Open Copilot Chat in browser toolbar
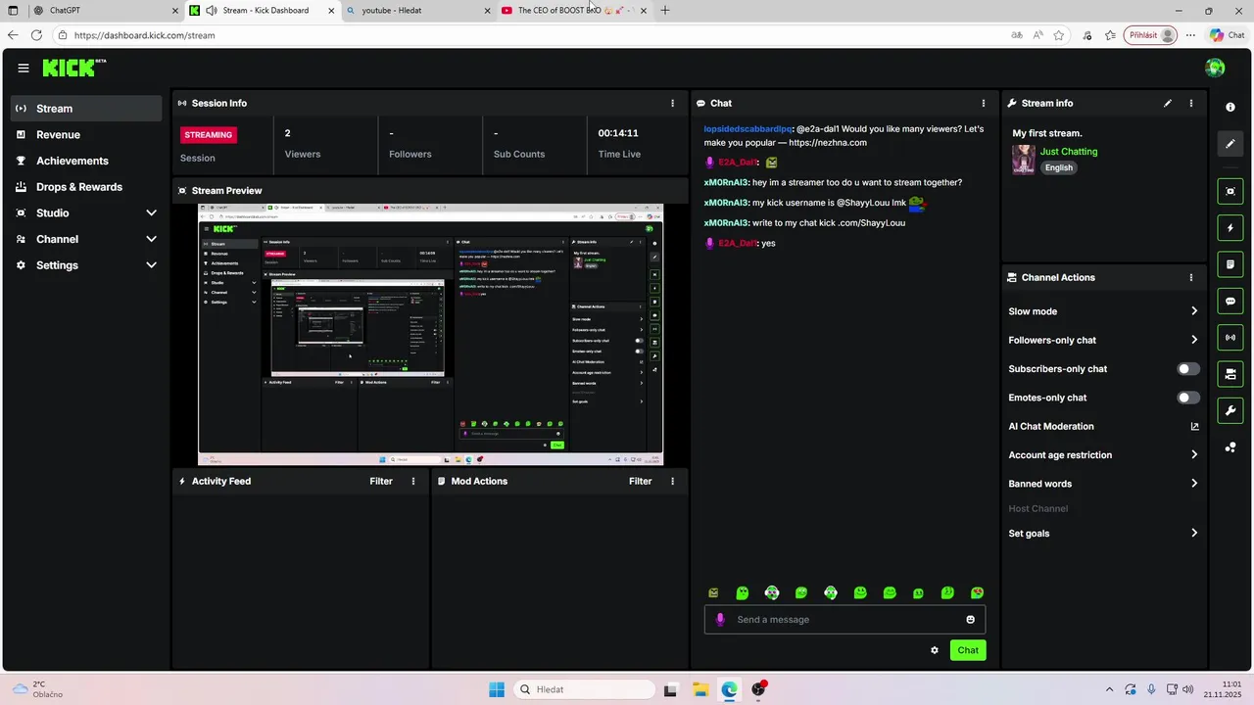This screenshot has height=705, width=1254. coord(1228,35)
